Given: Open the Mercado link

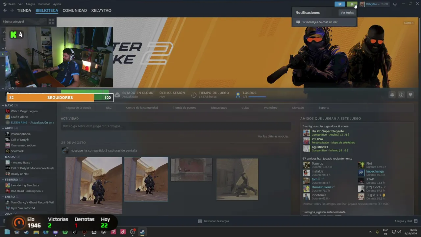Looking at the screenshot, I should (298, 108).
